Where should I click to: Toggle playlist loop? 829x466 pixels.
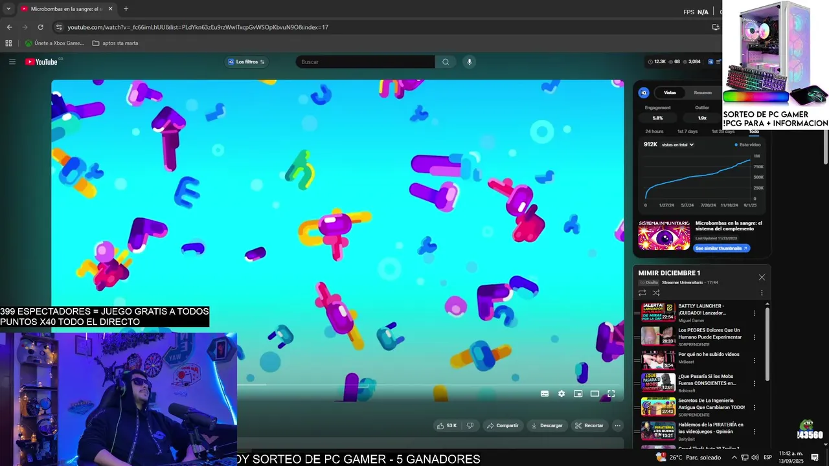[642, 293]
